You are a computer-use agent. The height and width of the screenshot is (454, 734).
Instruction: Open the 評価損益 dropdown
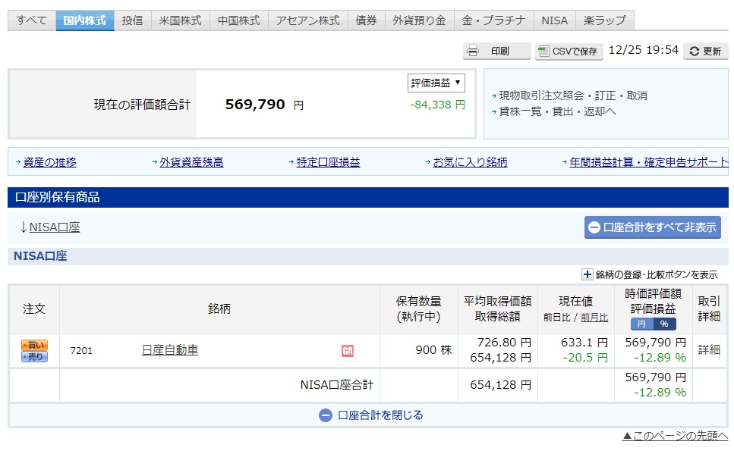[x=436, y=83]
